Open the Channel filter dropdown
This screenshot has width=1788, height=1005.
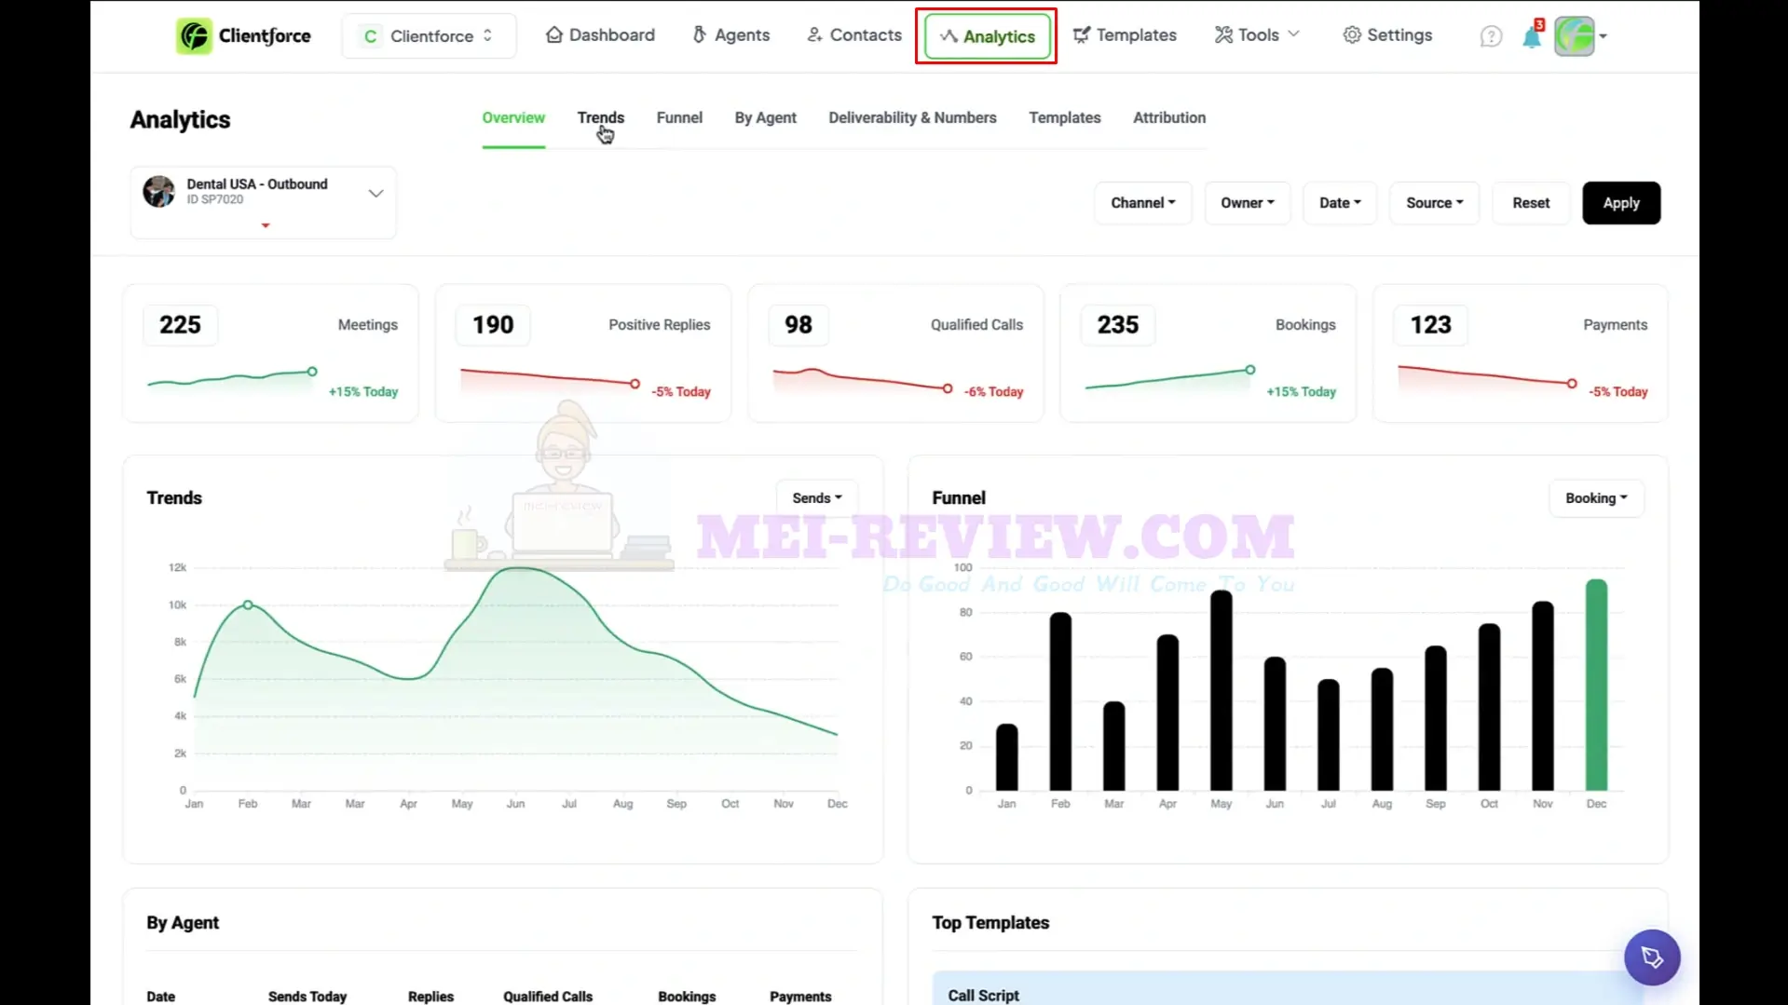[1143, 203]
